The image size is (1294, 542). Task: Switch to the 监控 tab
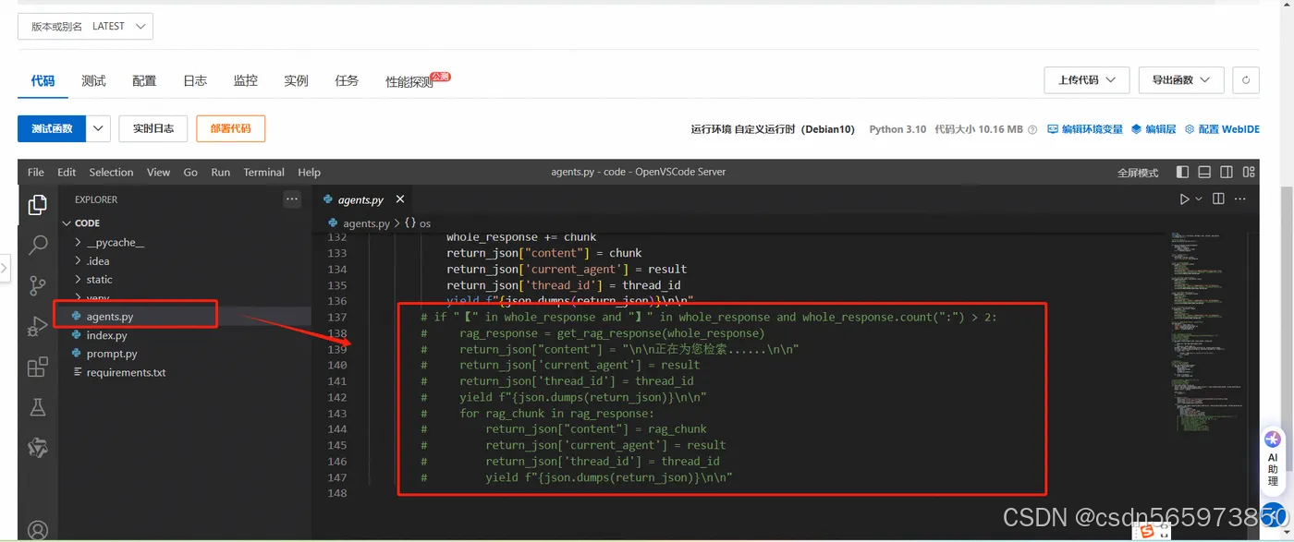tap(246, 81)
